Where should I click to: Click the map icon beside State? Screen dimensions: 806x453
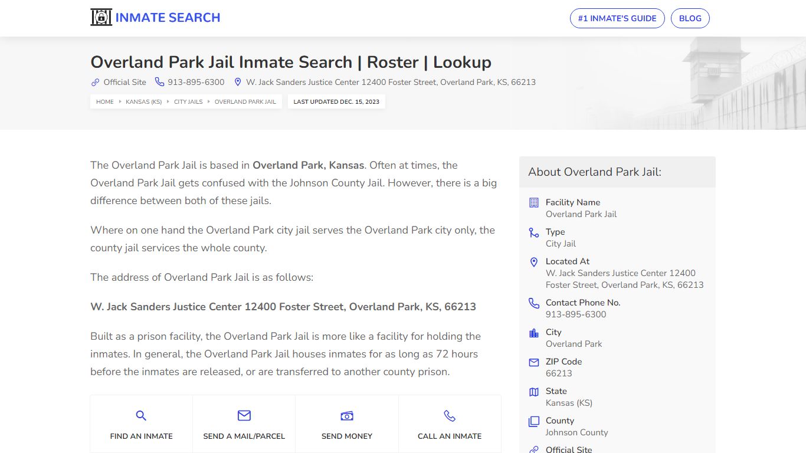(x=534, y=392)
